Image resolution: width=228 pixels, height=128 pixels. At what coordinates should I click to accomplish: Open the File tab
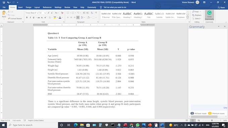pos(4,7)
